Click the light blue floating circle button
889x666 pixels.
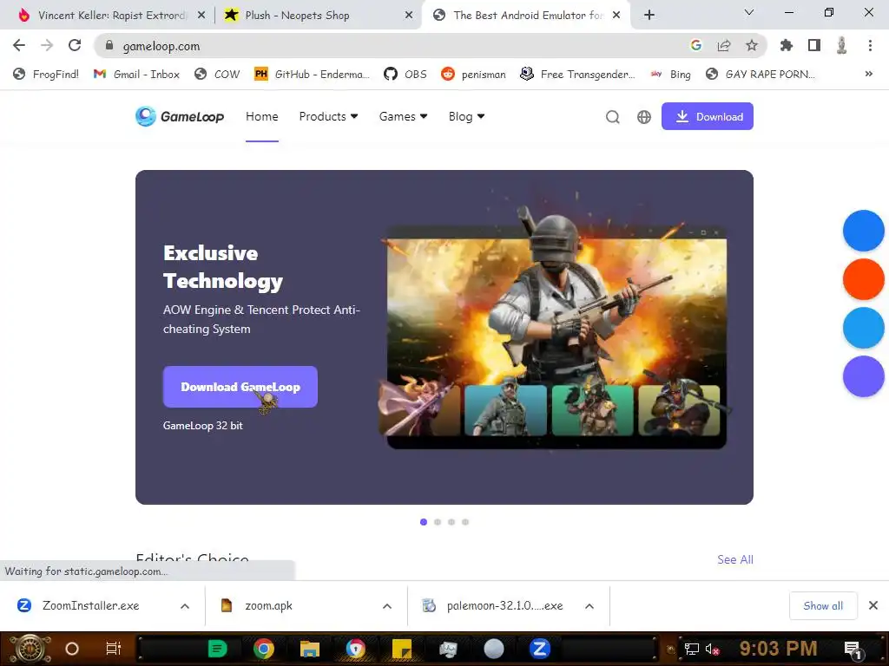pyautogui.click(x=864, y=328)
